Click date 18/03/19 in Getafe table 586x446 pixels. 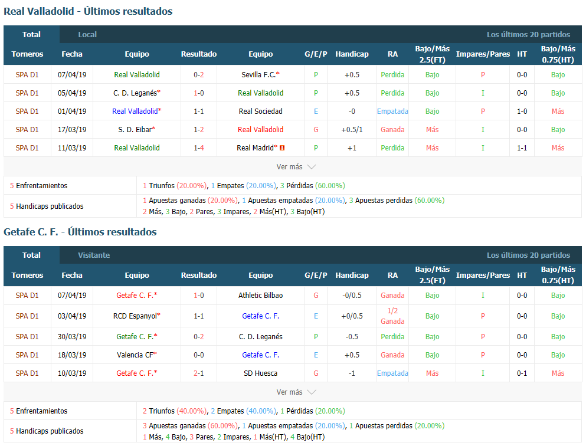pos(72,355)
